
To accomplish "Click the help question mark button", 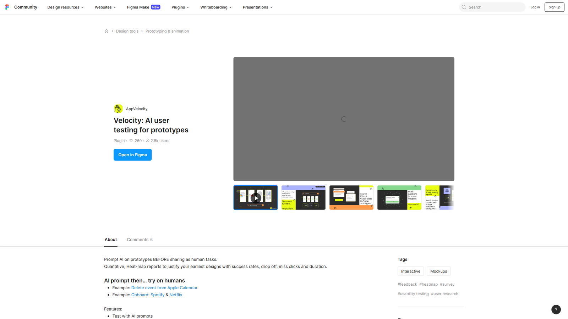I will pos(556,309).
